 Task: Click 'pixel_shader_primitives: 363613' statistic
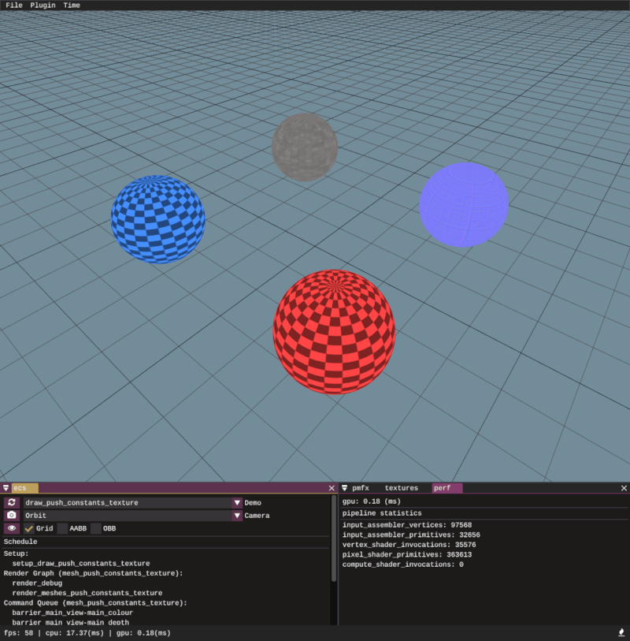pyautogui.click(x=407, y=555)
